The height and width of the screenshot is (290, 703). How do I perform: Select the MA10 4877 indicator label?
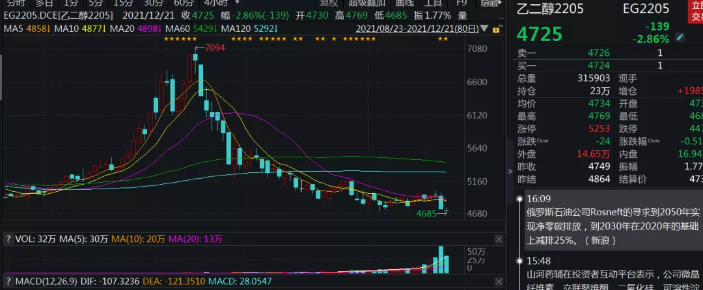(x=80, y=29)
